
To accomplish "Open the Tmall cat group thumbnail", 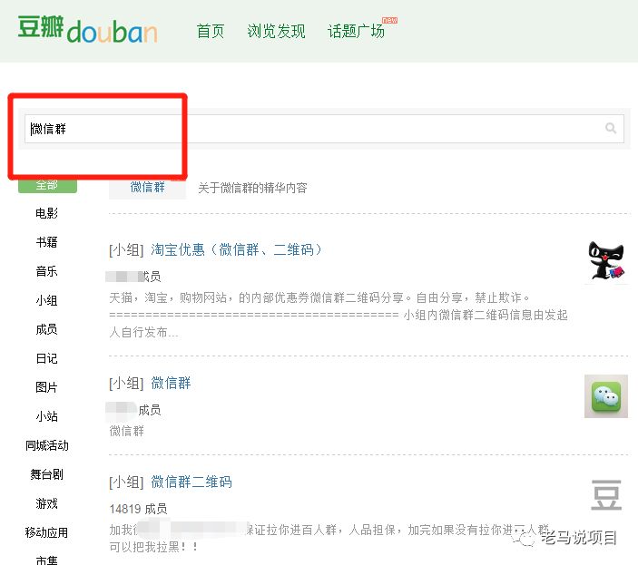I will click(x=606, y=263).
